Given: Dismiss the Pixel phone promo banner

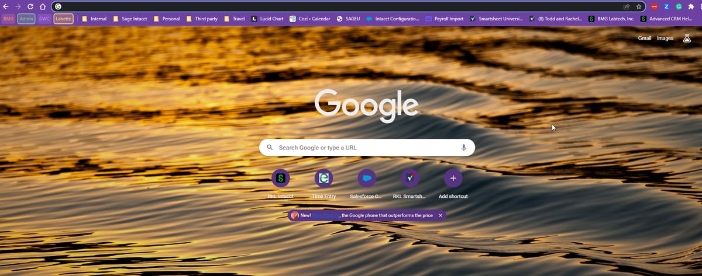Looking at the screenshot, I should point(441,215).
